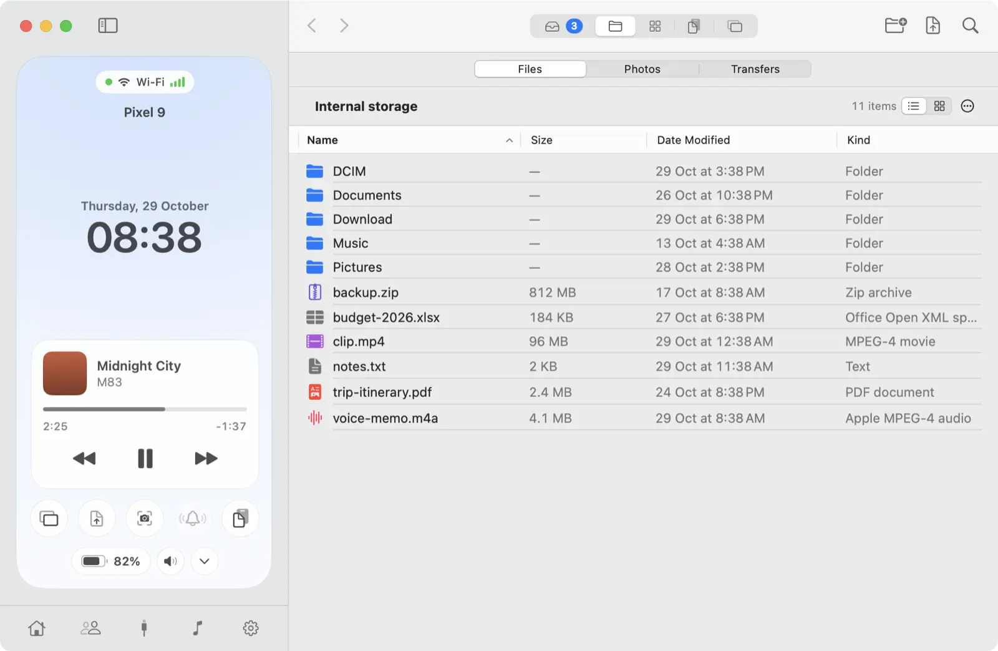998x651 pixels.
Task: Toggle the sidebar panel icon
Action: tap(108, 26)
